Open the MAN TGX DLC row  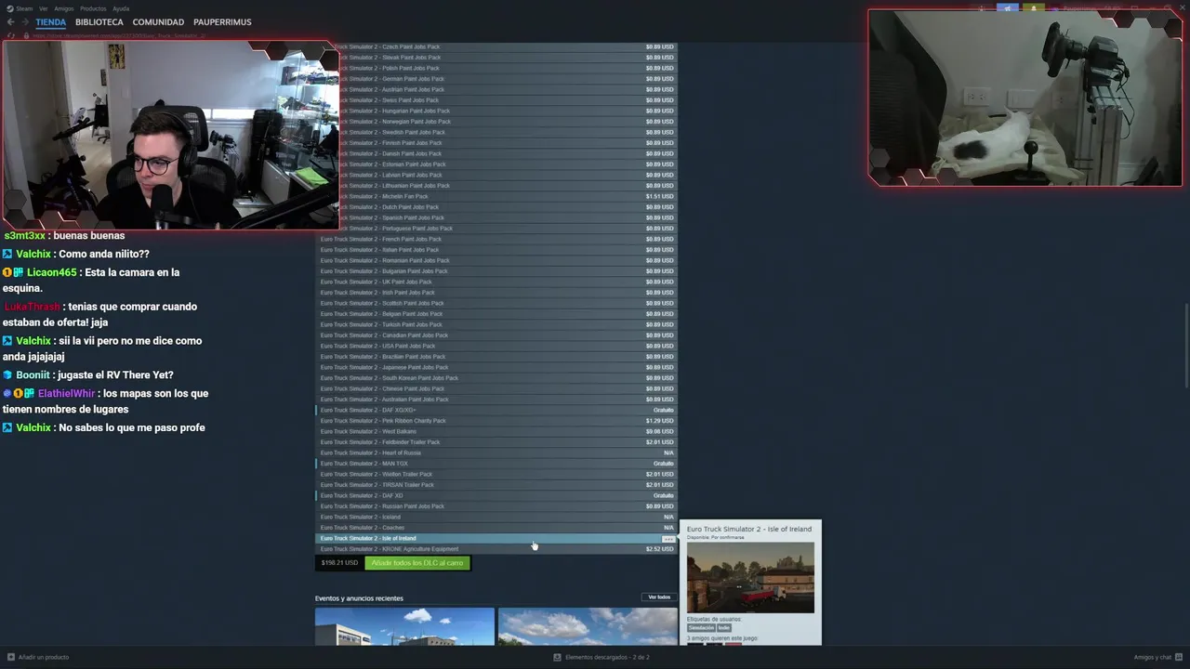pyautogui.click(x=496, y=464)
